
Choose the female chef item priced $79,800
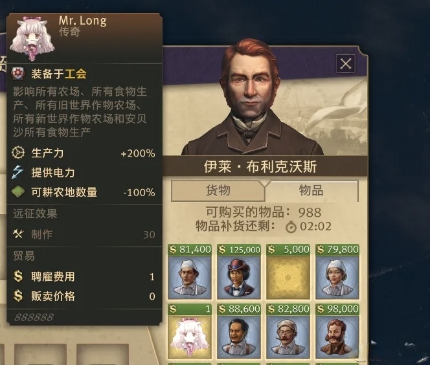(x=337, y=272)
